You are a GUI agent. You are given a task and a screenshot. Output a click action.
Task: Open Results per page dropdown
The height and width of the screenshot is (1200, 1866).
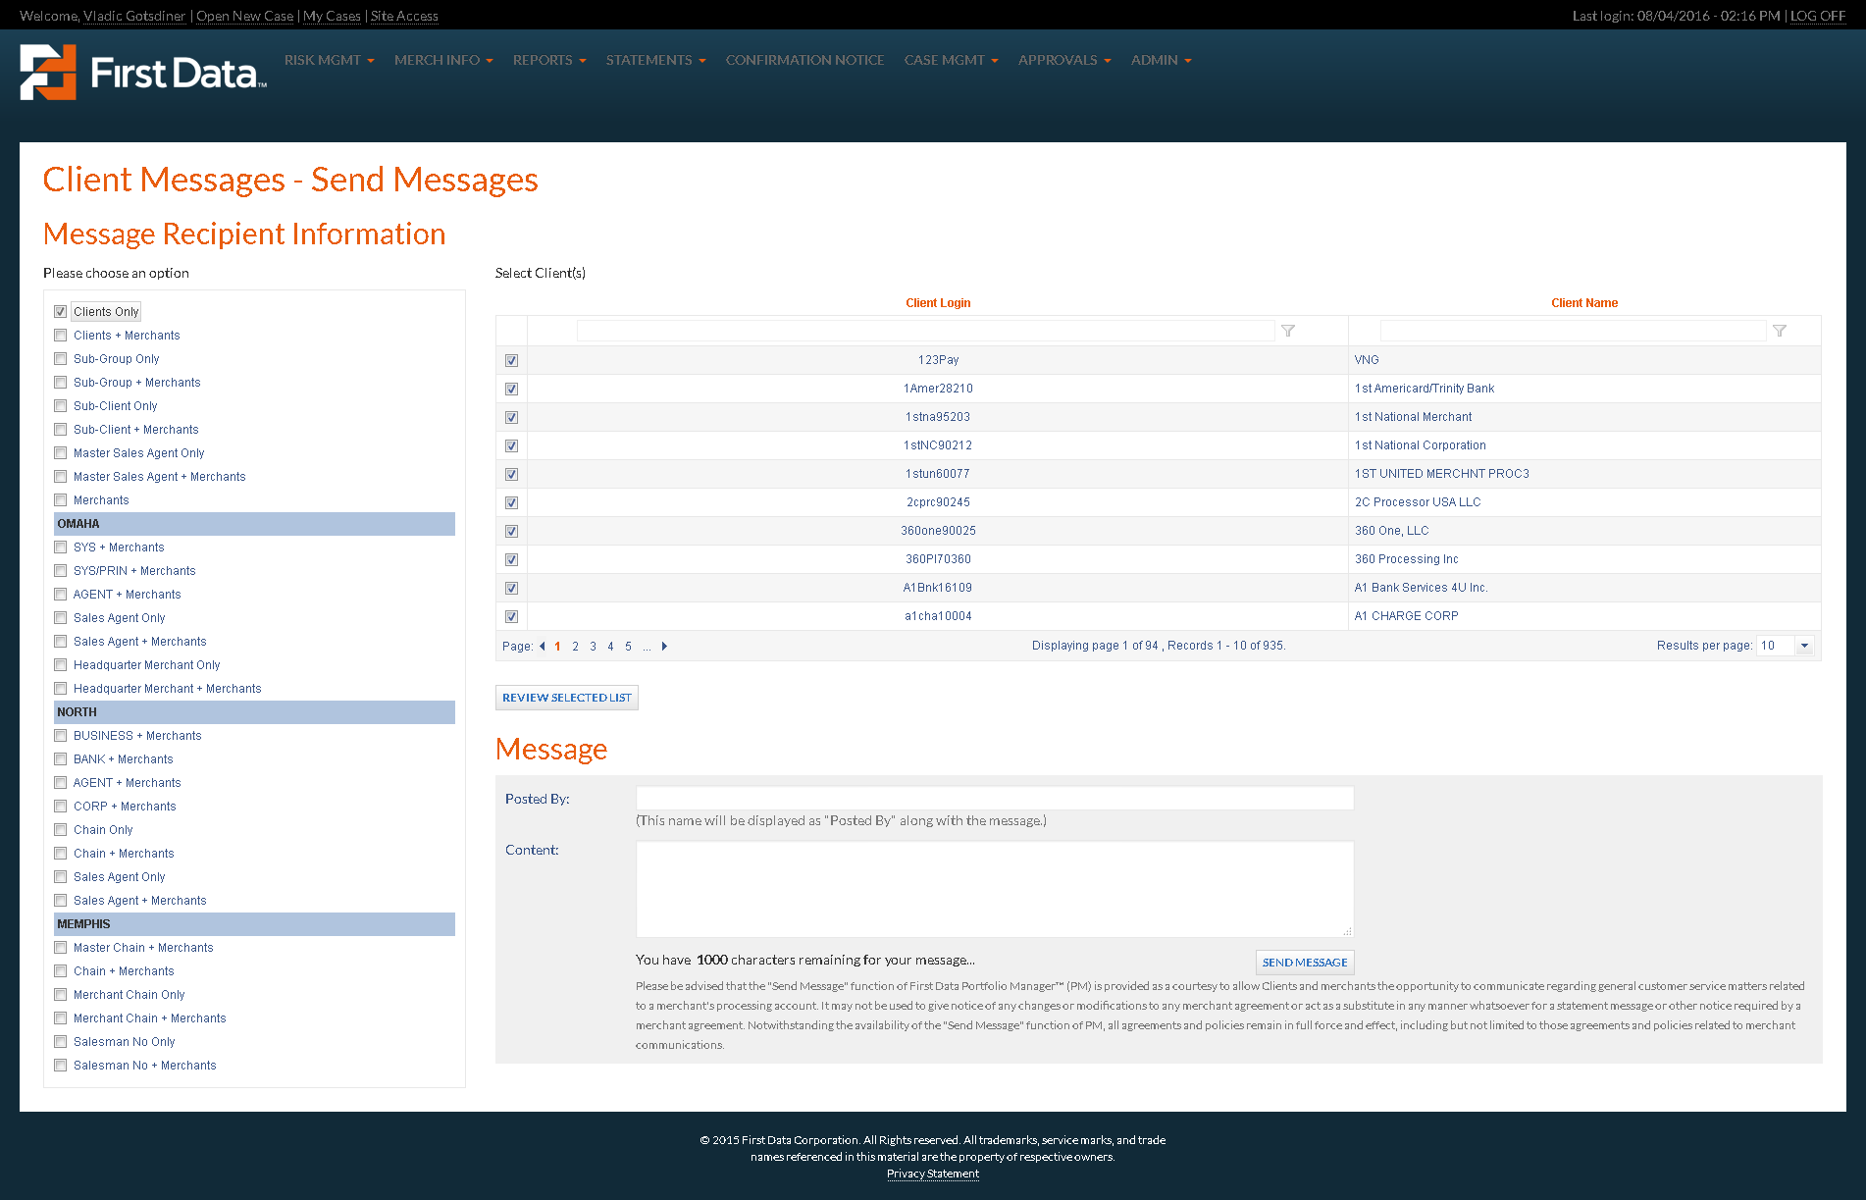(x=1804, y=646)
